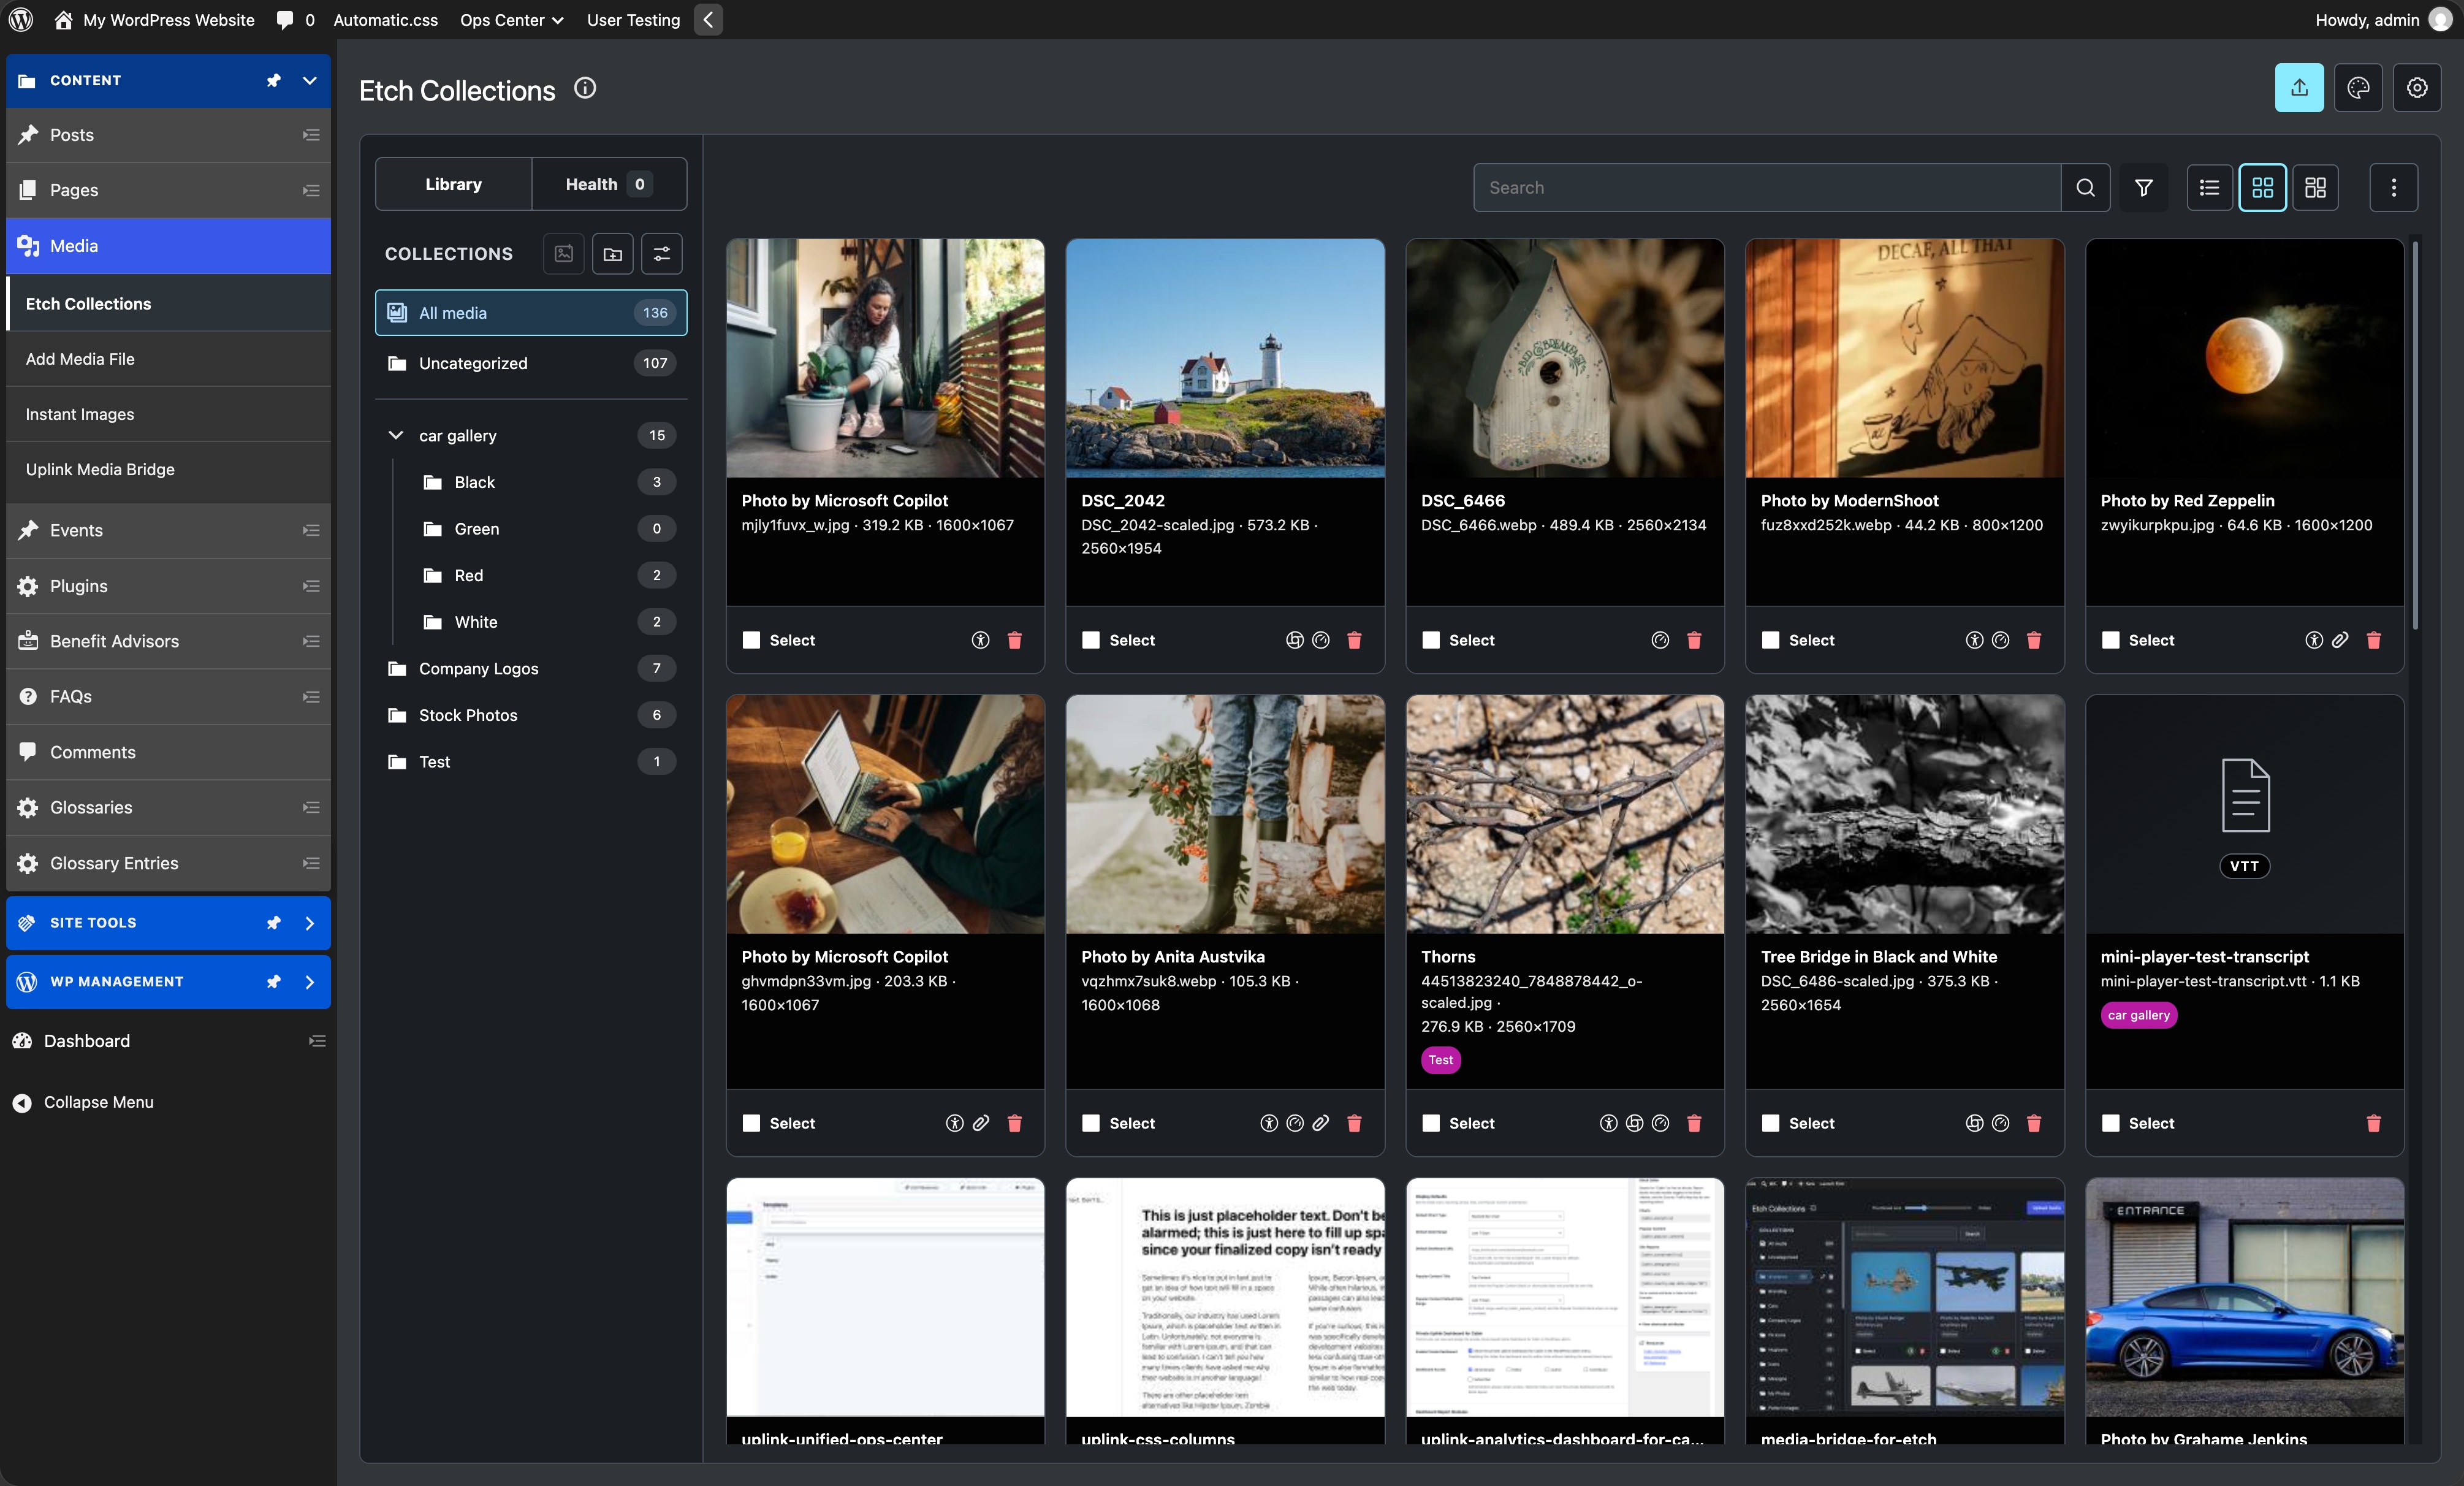This screenshot has height=1486, width=2464.
Task: Check Select on Tree Bridge in Black and White
Action: pyautogui.click(x=1770, y=1123)
